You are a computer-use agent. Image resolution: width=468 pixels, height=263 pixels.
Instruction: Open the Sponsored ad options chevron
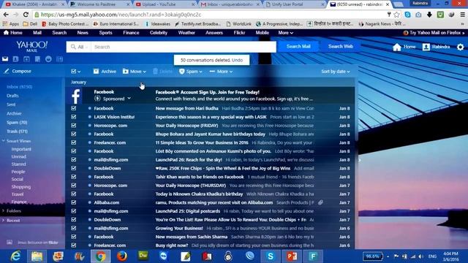[x=129, y=99]
